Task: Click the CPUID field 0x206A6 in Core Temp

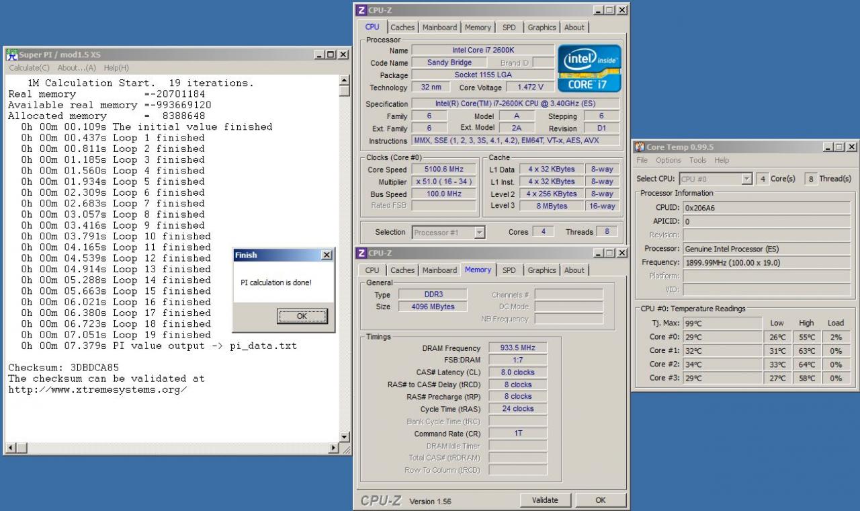Action: point(767,208)
